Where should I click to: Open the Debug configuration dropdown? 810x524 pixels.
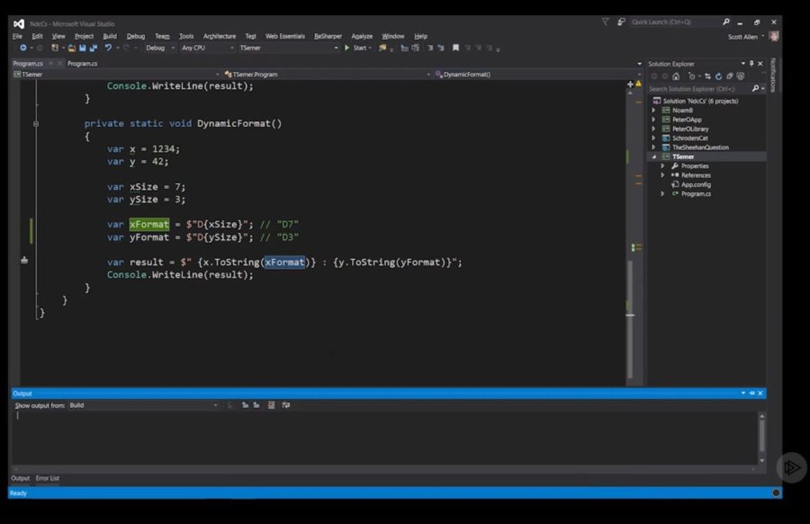coord(159,48)
